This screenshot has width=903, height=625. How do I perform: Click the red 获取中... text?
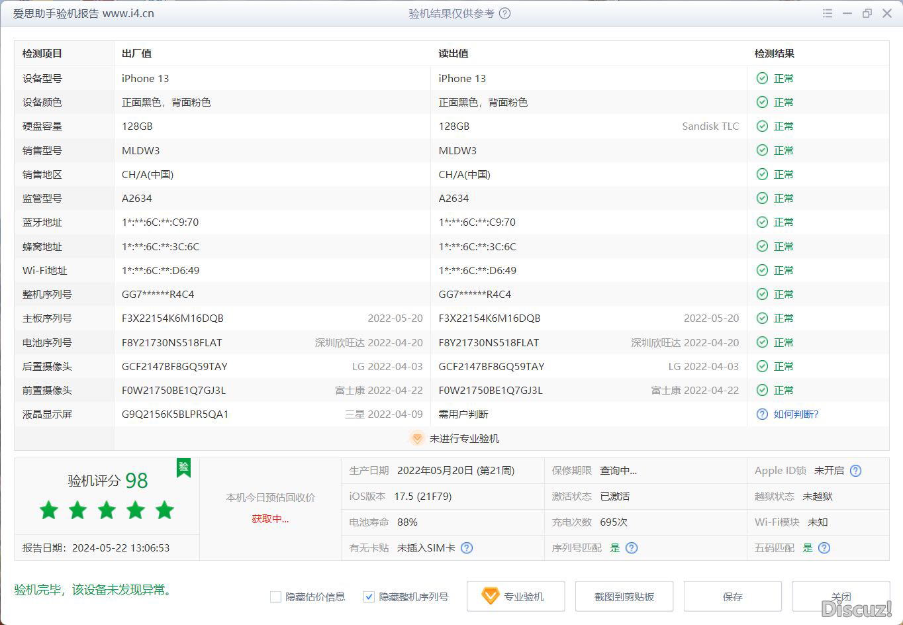(x=270, y=518)
